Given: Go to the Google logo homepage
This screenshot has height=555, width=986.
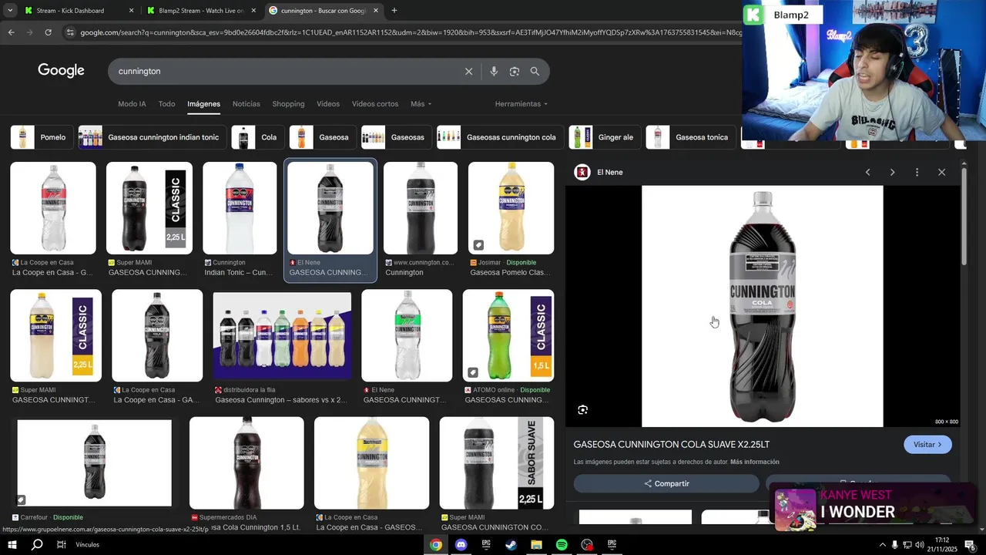Looking at the screenshot, I should 61,71.
